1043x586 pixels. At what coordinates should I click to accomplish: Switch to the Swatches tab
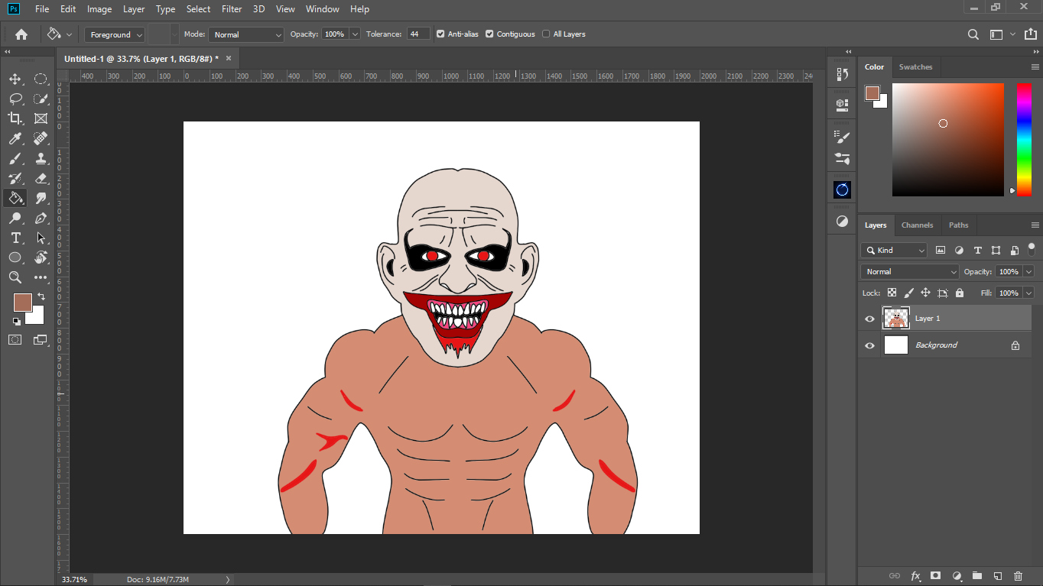(915, 67)
